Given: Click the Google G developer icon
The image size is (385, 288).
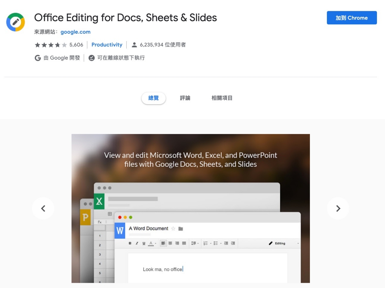Looking at the screenshot, I should coord(38,58).
